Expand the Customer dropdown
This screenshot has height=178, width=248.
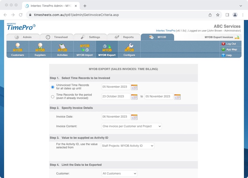[119, 174]
